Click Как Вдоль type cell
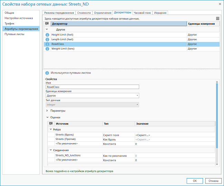Viewport: 224px width, 186px height. (119, 139)
